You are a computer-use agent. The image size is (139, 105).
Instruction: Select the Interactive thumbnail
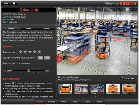tap(65, 89)
